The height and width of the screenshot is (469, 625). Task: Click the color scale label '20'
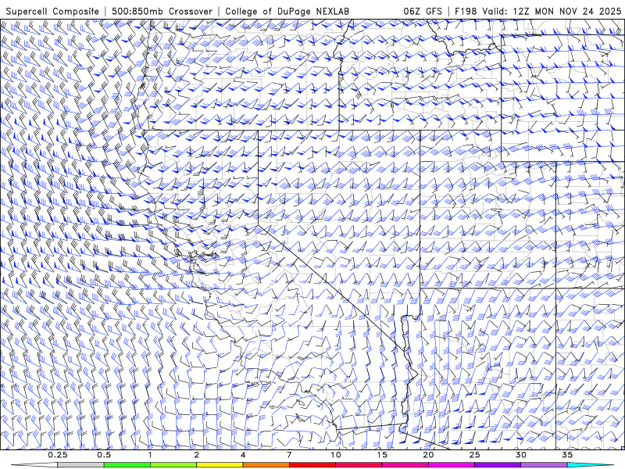coord(428,455)
